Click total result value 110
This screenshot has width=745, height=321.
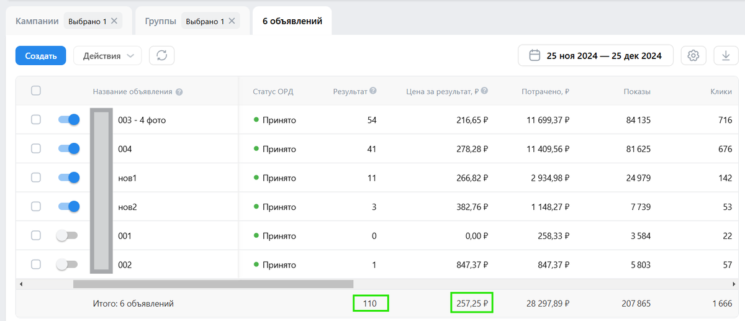pos(371,304)
